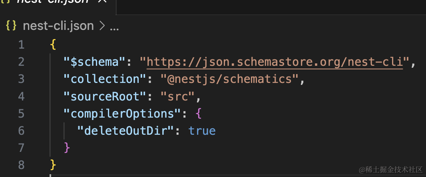This screenshot has height=177, width=426.
Task: Open the breadcrumb ellipsis symbol dropdown
Action: pos(114,27)
